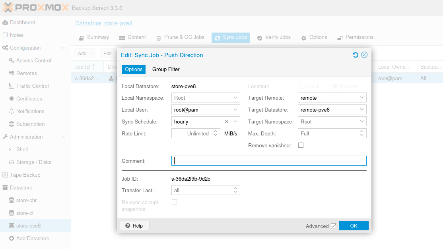Click the Remotes server icon
443x249 pixels.
click(12, 73)
